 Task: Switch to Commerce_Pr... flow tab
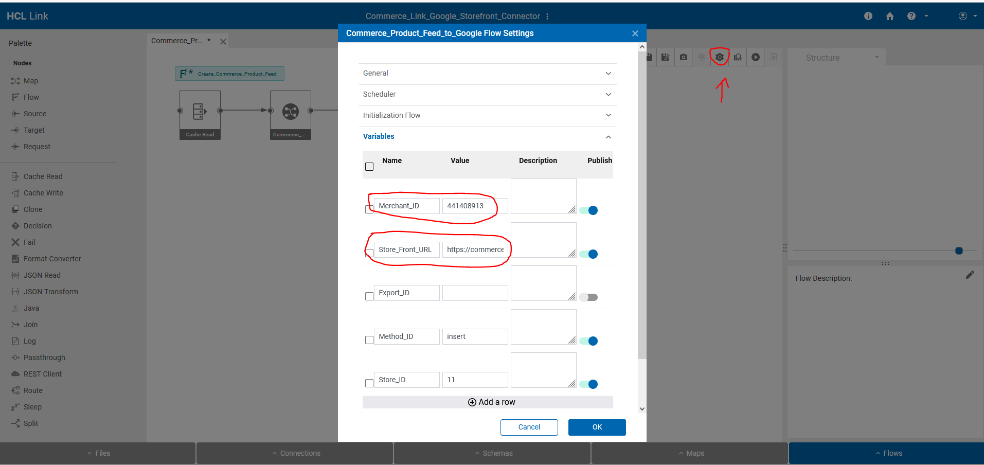click(x=181, y=41)
